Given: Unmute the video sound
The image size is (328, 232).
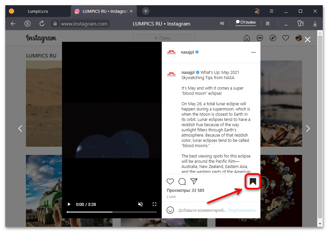Looking at the screenshot, I should click(x=140, y=204).
